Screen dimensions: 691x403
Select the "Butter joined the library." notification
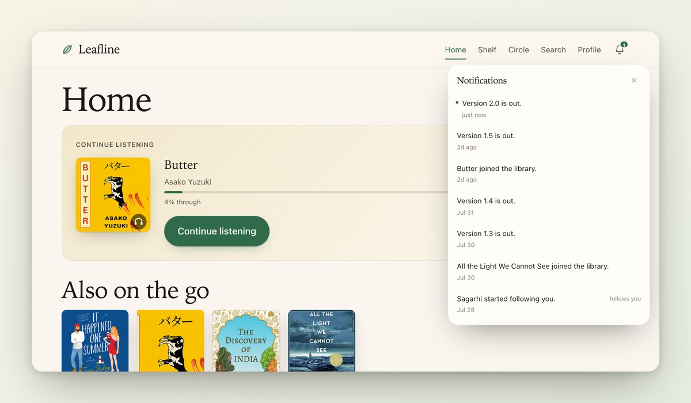(549, 174)
